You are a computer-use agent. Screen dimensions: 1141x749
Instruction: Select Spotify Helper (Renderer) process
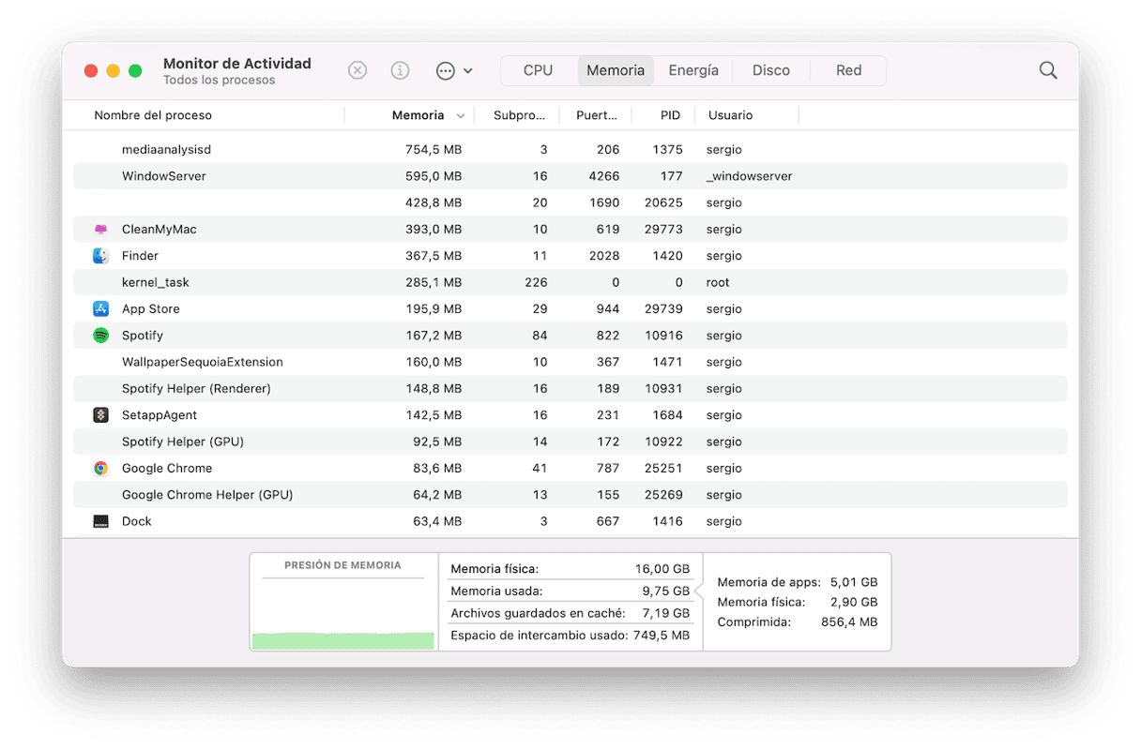coord(196,389)
